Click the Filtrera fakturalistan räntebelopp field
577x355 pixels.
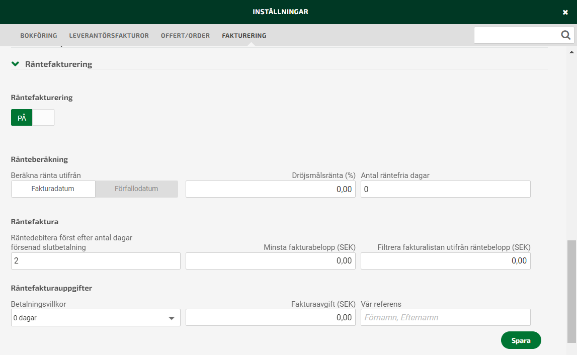445,261
